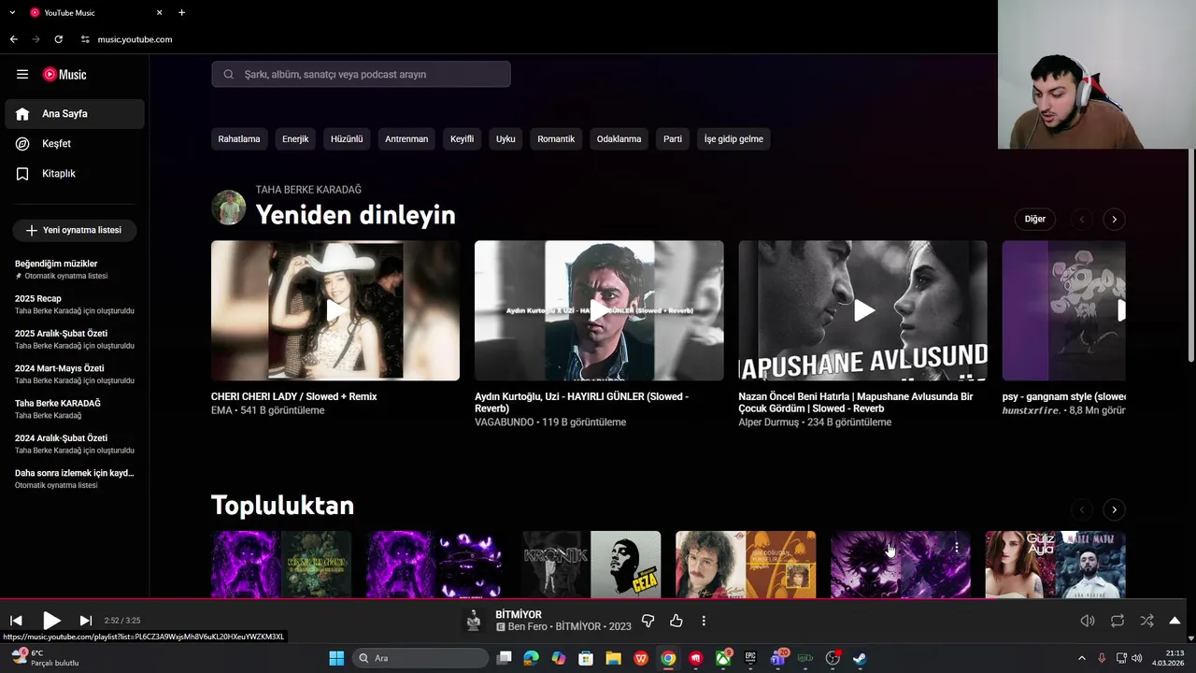
Task: Open the Keşfet page
Action: (x=74, y=144)
